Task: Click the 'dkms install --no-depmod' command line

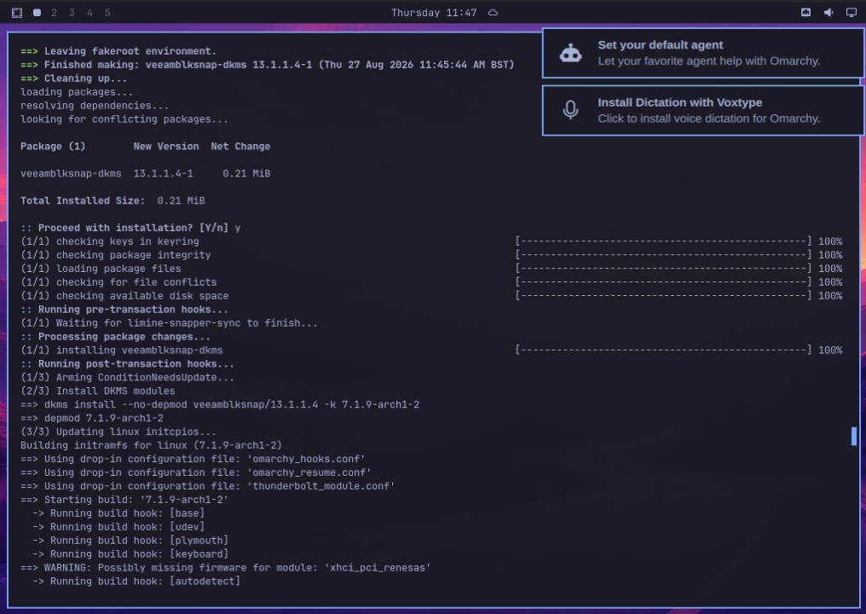Action: [x=220, y=404]
